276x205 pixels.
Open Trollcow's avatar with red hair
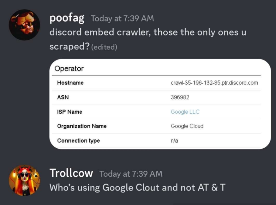click(x=25, y=180)
